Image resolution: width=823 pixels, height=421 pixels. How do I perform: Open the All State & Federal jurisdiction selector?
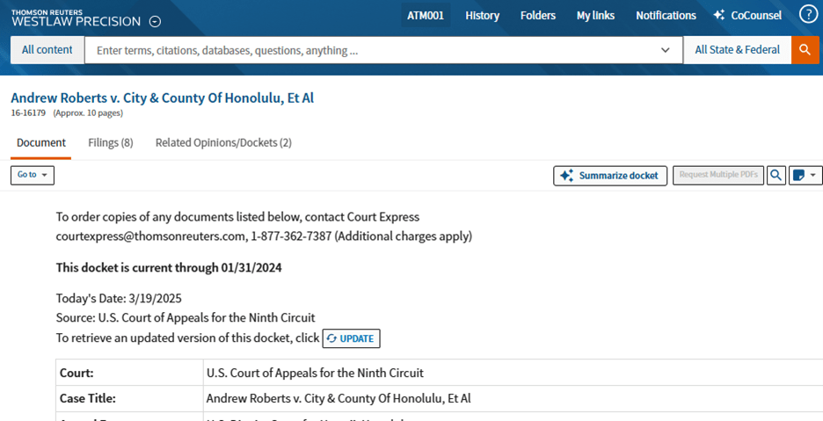click(x=737, y=50)
